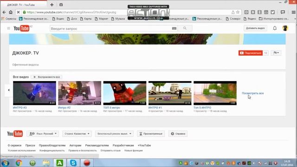
Task: Click the YouTube logo in the footer
Action: pos(15,134)
